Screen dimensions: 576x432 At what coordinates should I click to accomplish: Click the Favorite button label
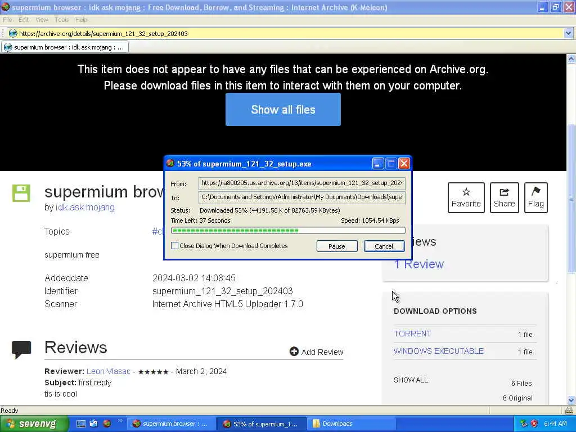tap(466, 204)
